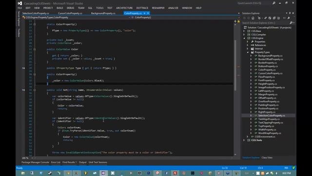Expand the CGS.Base project node
Screen dimensions: 312x176
pyautogui.click(x=244, y=31)
